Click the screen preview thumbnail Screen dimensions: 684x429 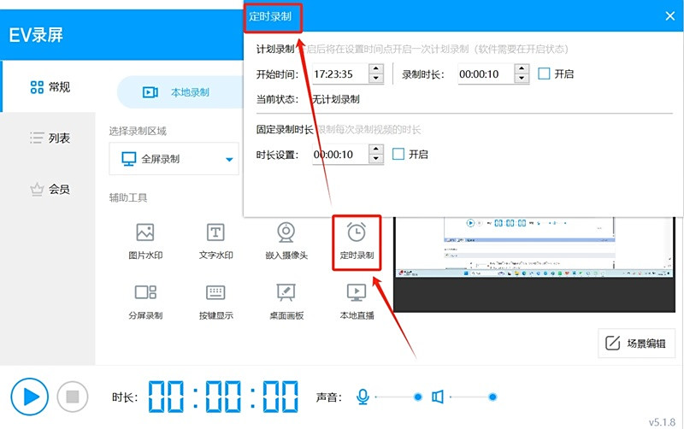coord(534,264)
